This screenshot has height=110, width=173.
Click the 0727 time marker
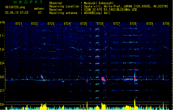[x=117, y=24]
